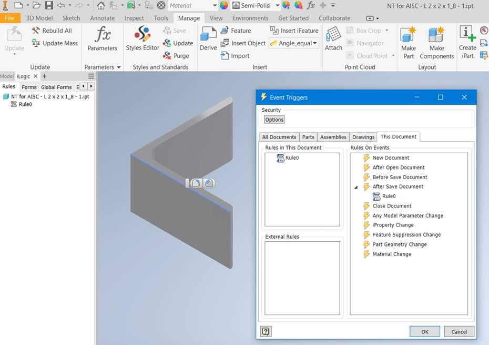Open the fx Parameters tool
The width and height of the screenshot is (489, 345).
click(103, 39)
